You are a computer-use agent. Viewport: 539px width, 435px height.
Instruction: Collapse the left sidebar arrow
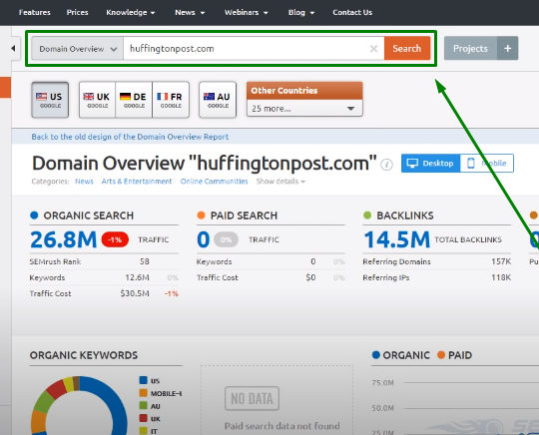click(x=13, y=49)
